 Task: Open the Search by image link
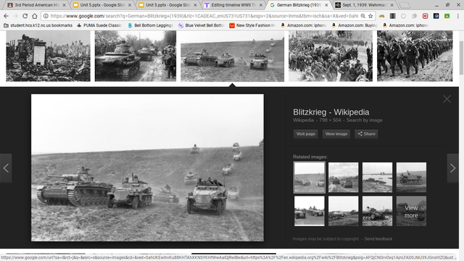364,120
